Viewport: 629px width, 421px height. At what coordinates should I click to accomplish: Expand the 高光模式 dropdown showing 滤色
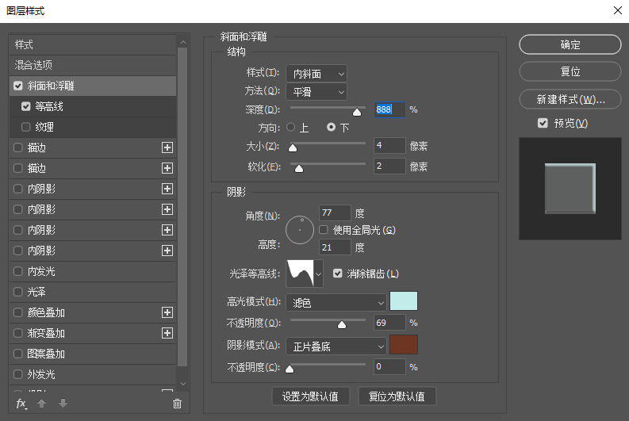337,302
